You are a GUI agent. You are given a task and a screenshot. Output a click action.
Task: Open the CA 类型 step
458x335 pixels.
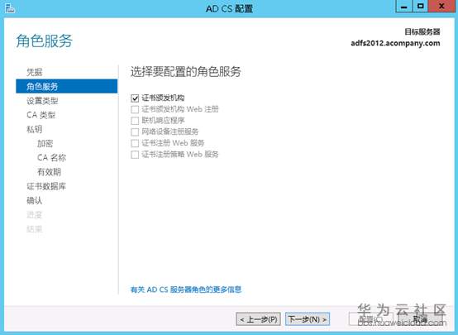coord(41,115)
